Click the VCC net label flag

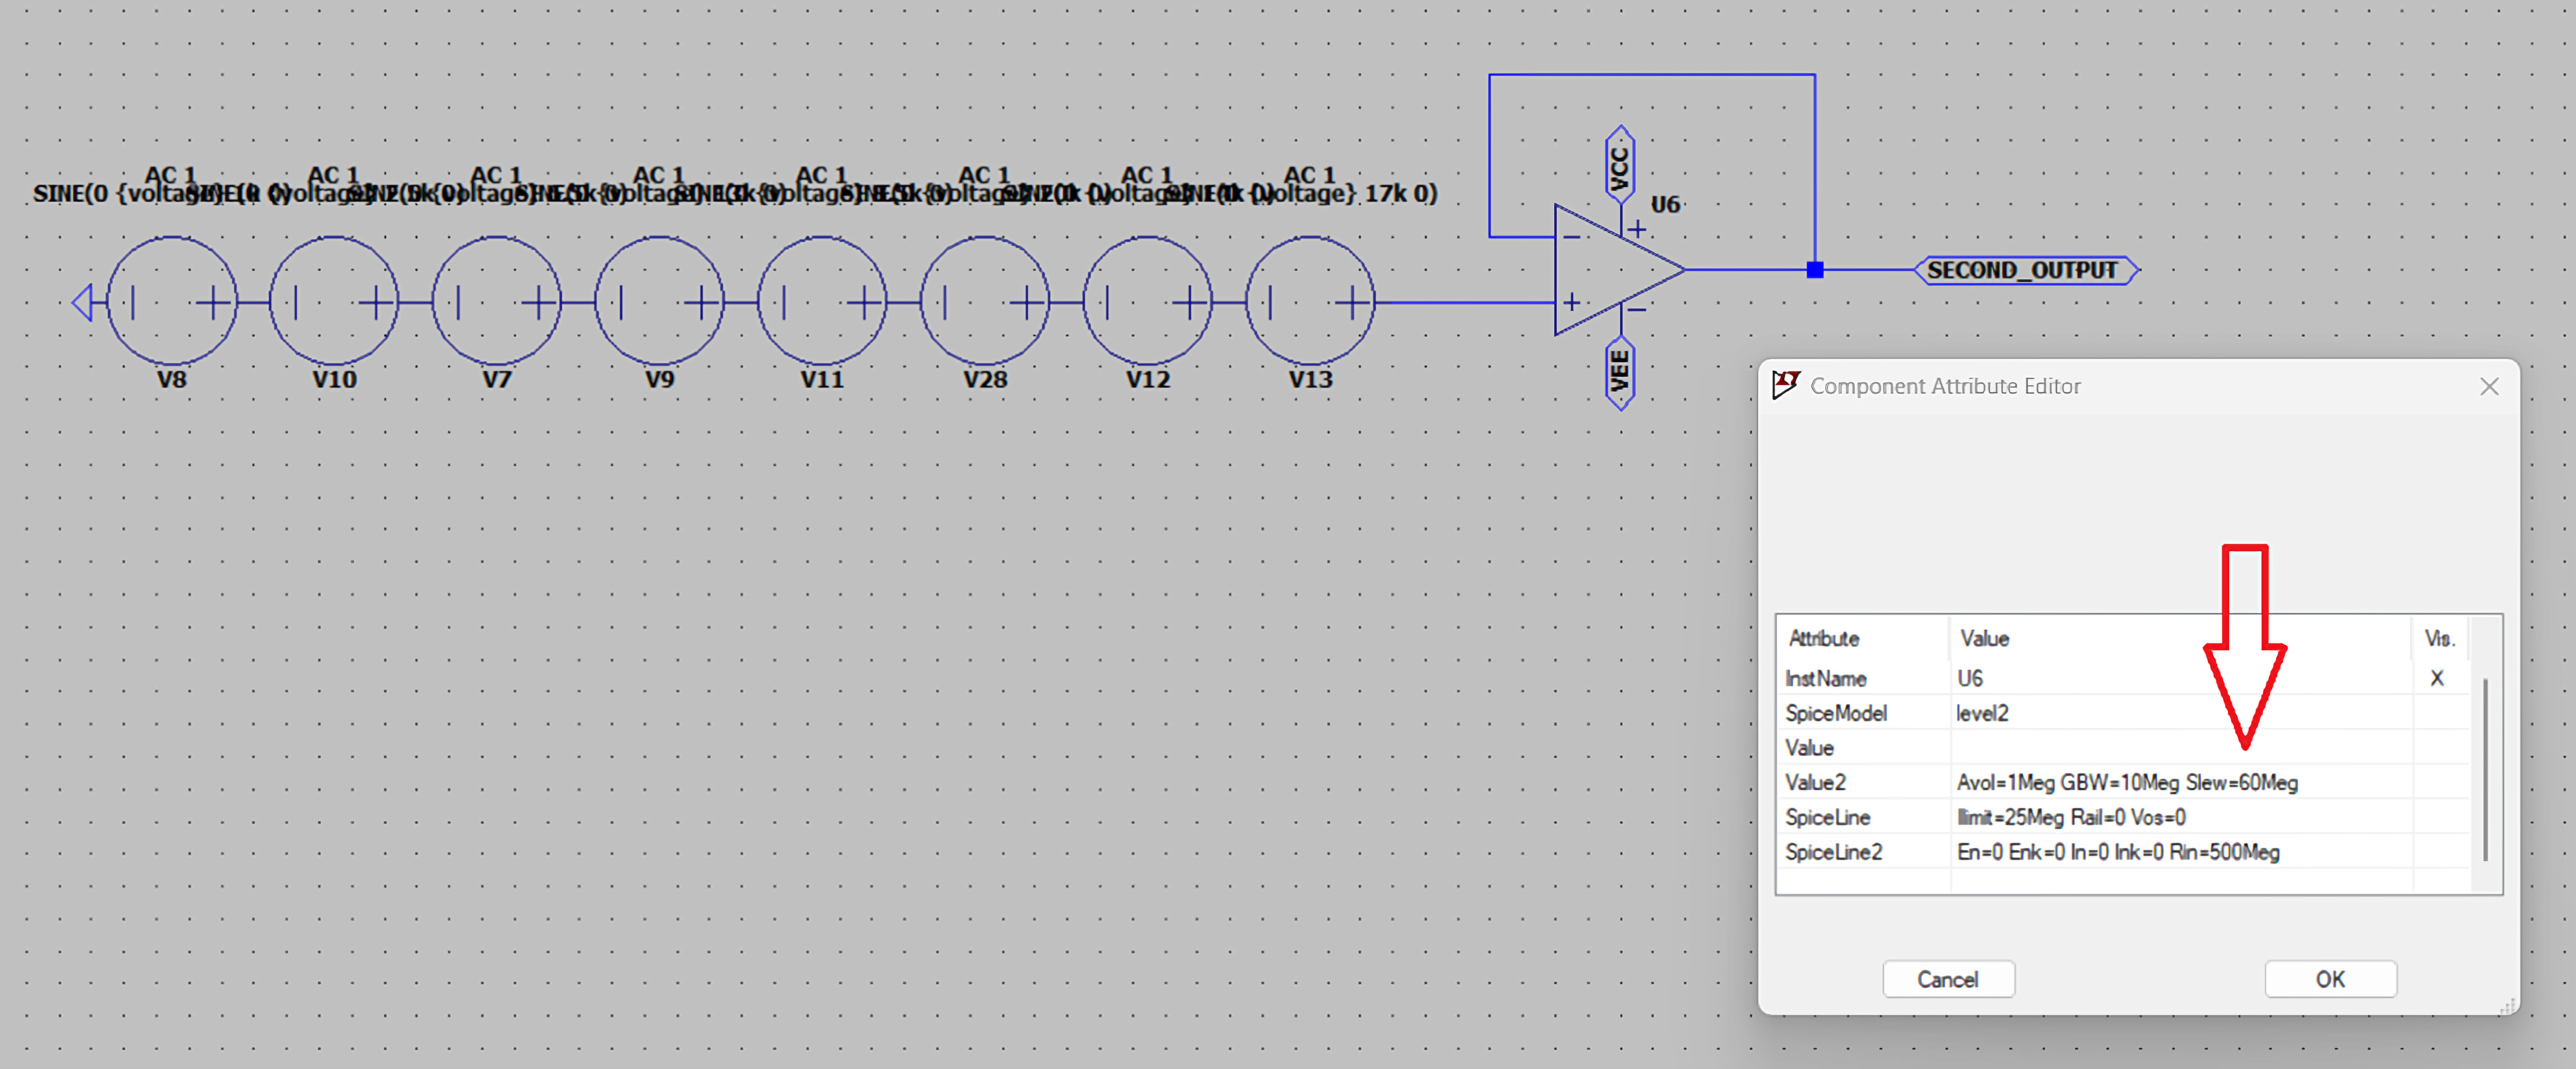pyautogui.click(x=1620, y=165)
